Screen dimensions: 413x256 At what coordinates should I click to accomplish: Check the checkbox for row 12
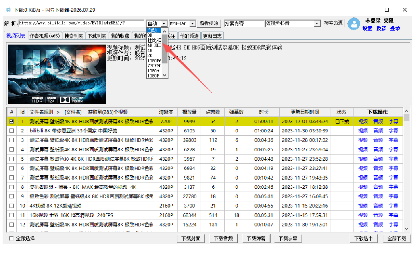coord(12,225)
